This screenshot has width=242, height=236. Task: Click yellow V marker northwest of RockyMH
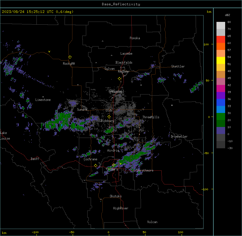point(49,52)
